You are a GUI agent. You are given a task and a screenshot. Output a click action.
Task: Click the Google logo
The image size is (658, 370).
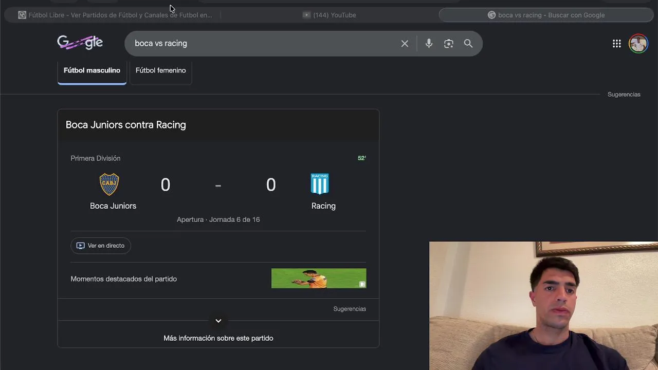tap(80, 43)
